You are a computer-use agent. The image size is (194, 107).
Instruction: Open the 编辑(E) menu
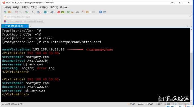click(16, 8)
